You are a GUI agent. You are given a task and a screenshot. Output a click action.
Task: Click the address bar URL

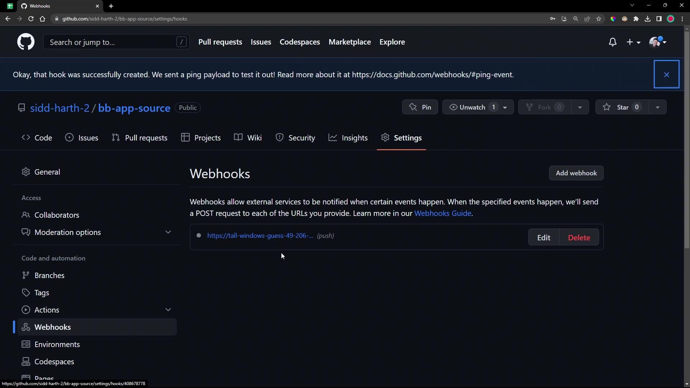tap(125, 19)
